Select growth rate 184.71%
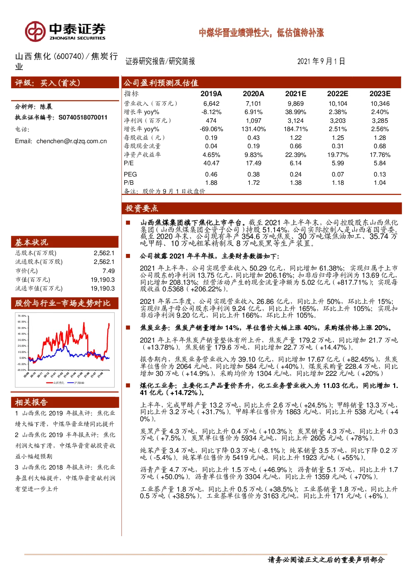 click(x=296, y=129)
